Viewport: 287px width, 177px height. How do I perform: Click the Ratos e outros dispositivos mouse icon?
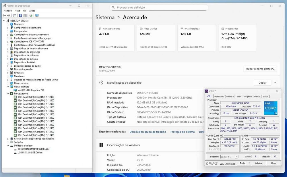coord(11,139)
